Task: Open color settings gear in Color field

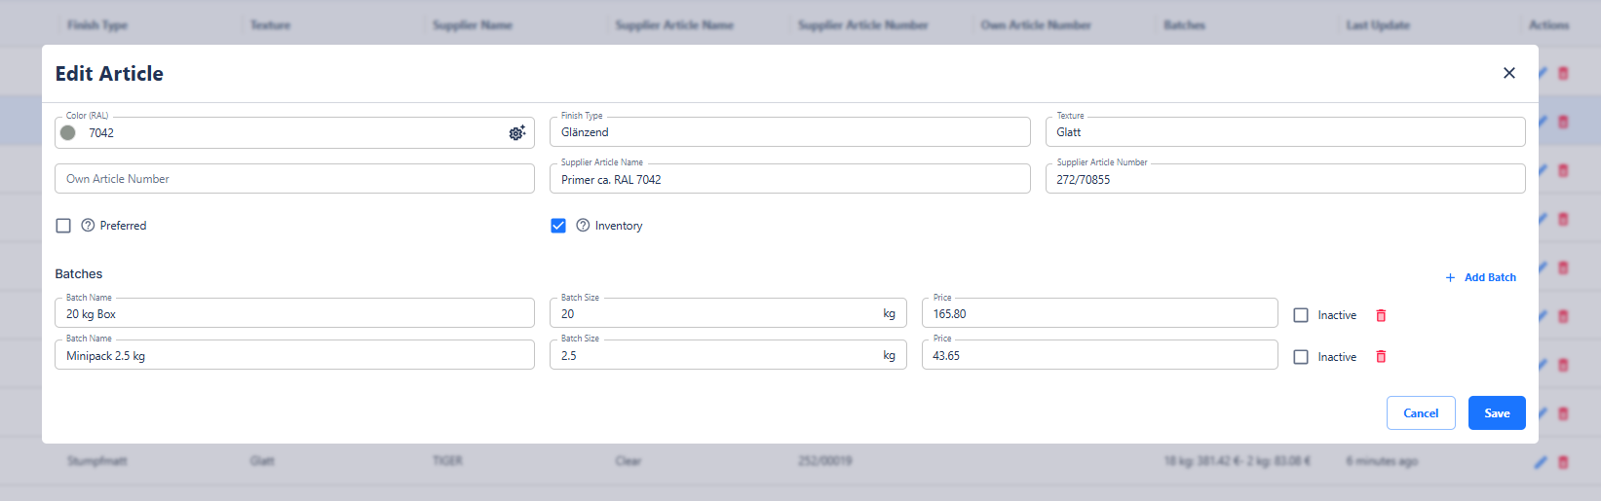Action: (516, 133)
